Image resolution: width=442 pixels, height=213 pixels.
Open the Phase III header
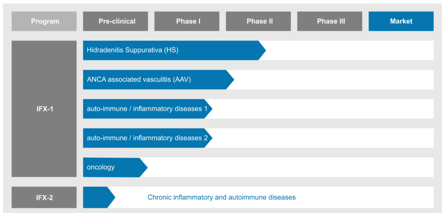pyautogui.click(x=330, y=21)
